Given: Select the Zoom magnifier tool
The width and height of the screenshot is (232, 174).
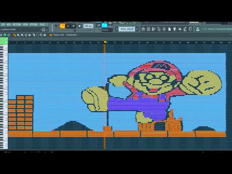Looking at the screenshot, I should (41, 35).
